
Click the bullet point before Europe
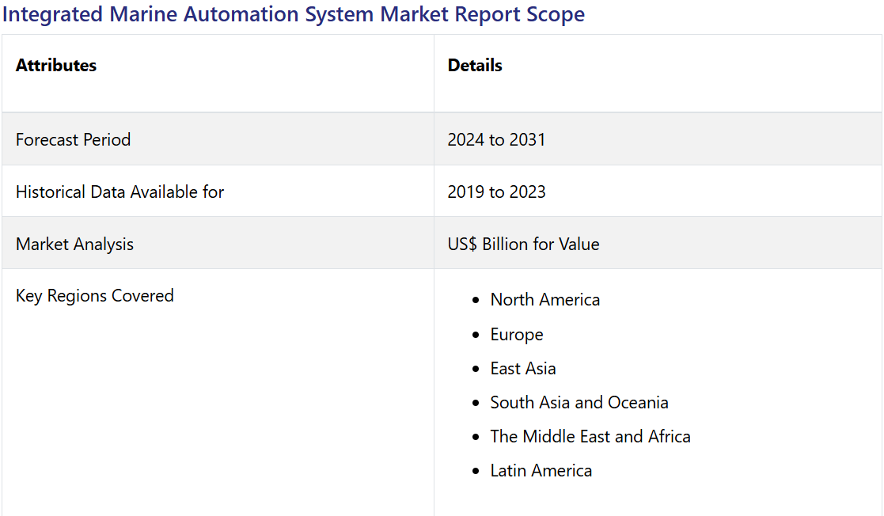coord(475,336)
